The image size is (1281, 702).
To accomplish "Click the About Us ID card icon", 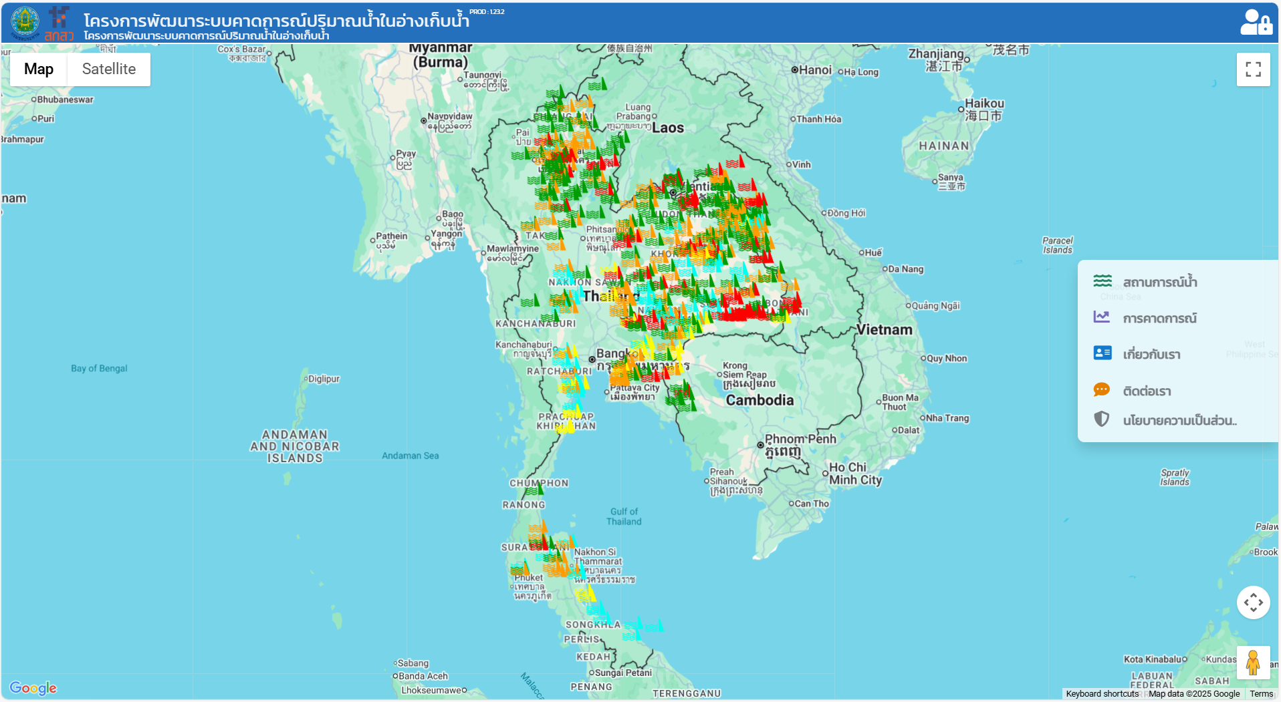I will [x=1102, y=353].
